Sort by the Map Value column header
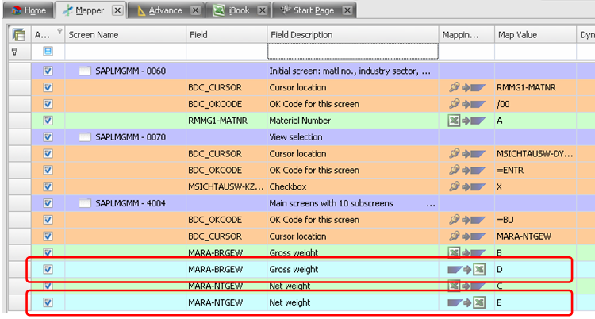Screen dimensions: 595x319 (534, 35)
